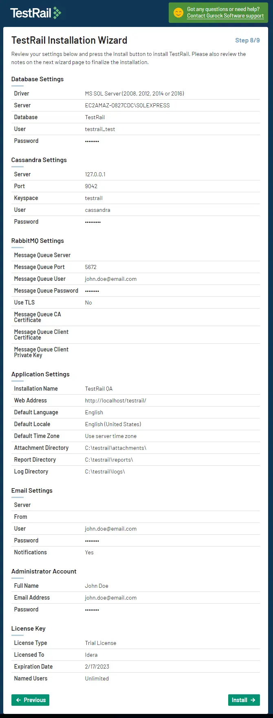This screenshot has height=718, width=273.
Task: Click the Application Settings section heading
Action: pos(40,374)
